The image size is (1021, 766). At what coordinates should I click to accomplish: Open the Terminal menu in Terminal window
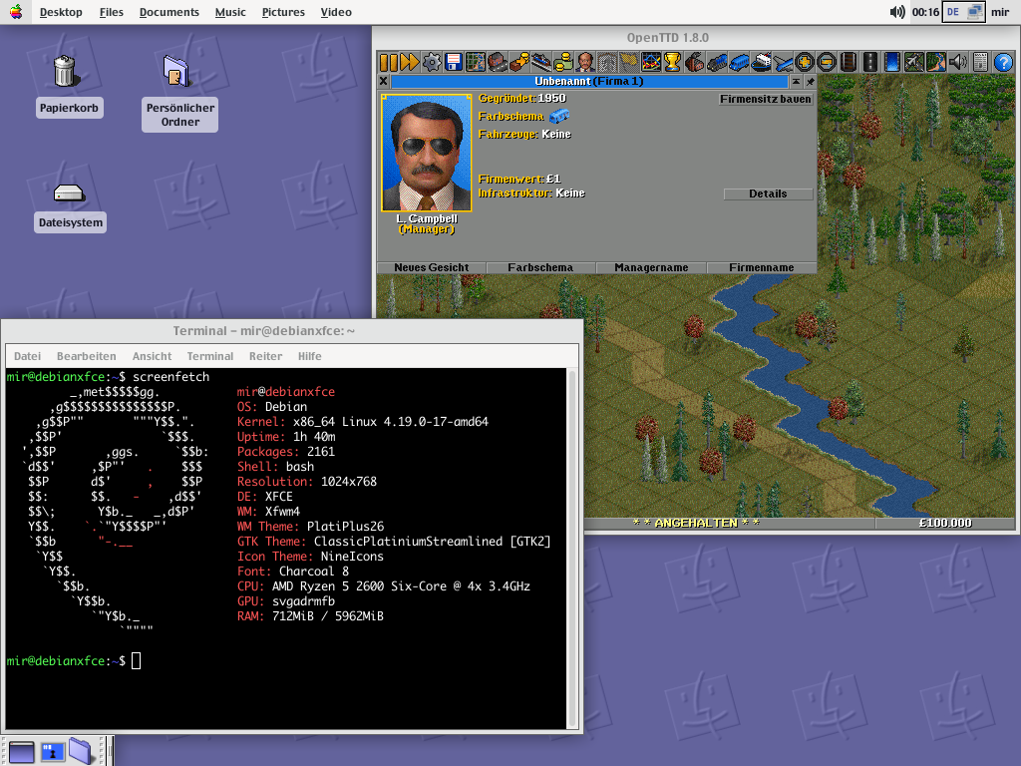209,356
